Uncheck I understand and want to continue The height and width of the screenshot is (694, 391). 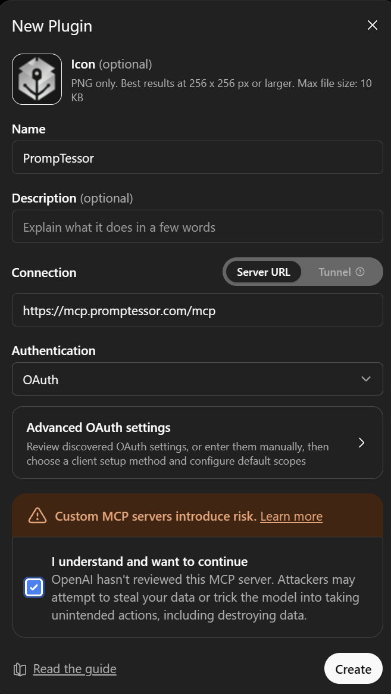(34, 588)
